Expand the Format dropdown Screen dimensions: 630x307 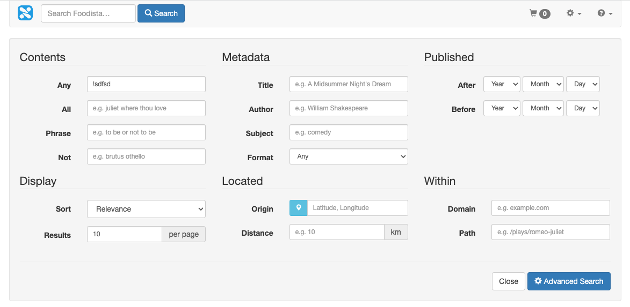pos(349,156)
